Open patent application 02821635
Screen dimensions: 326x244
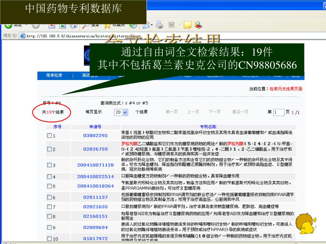pyautogui.click(x=96, y=207)
